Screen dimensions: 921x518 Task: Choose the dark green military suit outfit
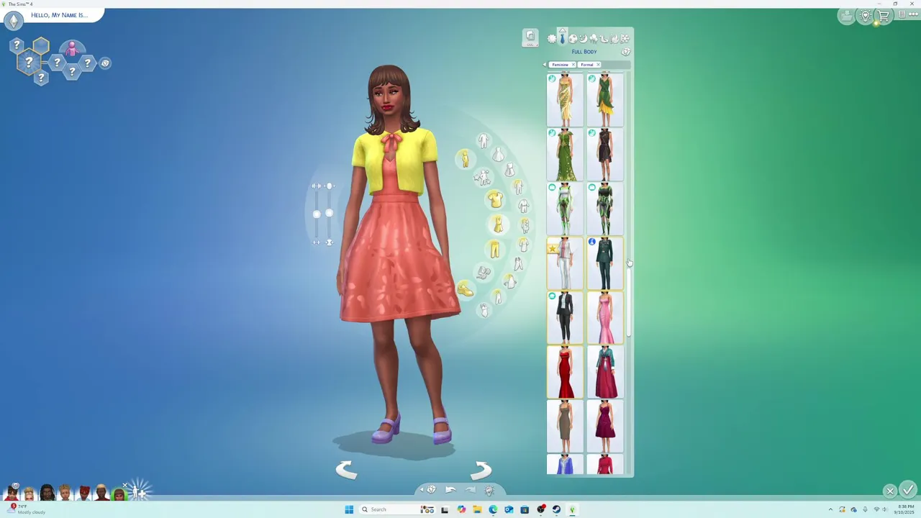pos(605,263)
